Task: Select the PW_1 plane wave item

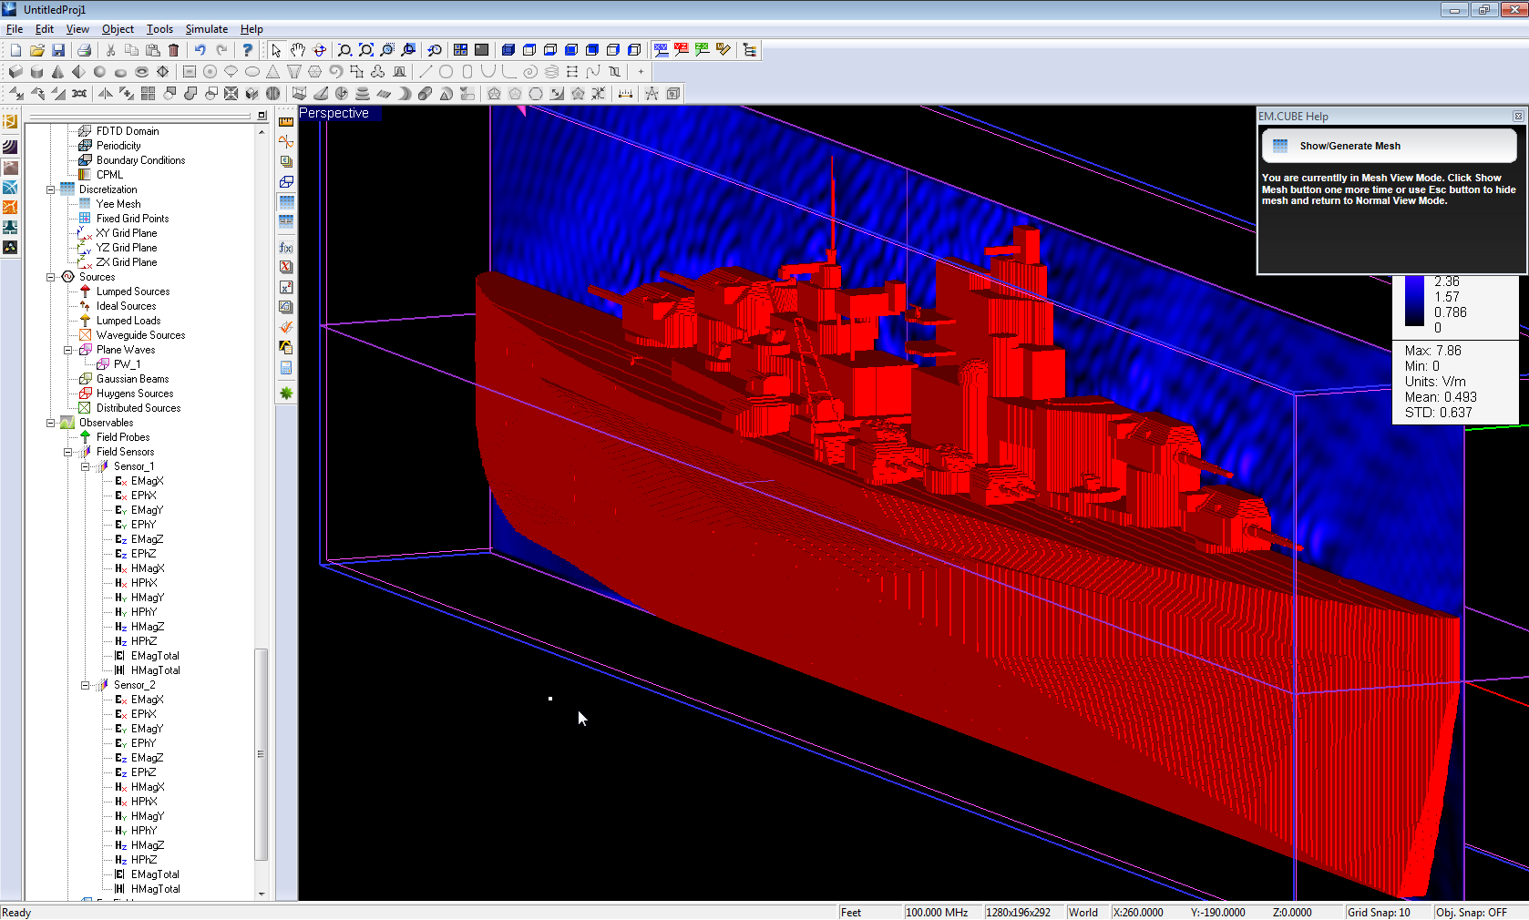Action: click(x=127, y=364)
